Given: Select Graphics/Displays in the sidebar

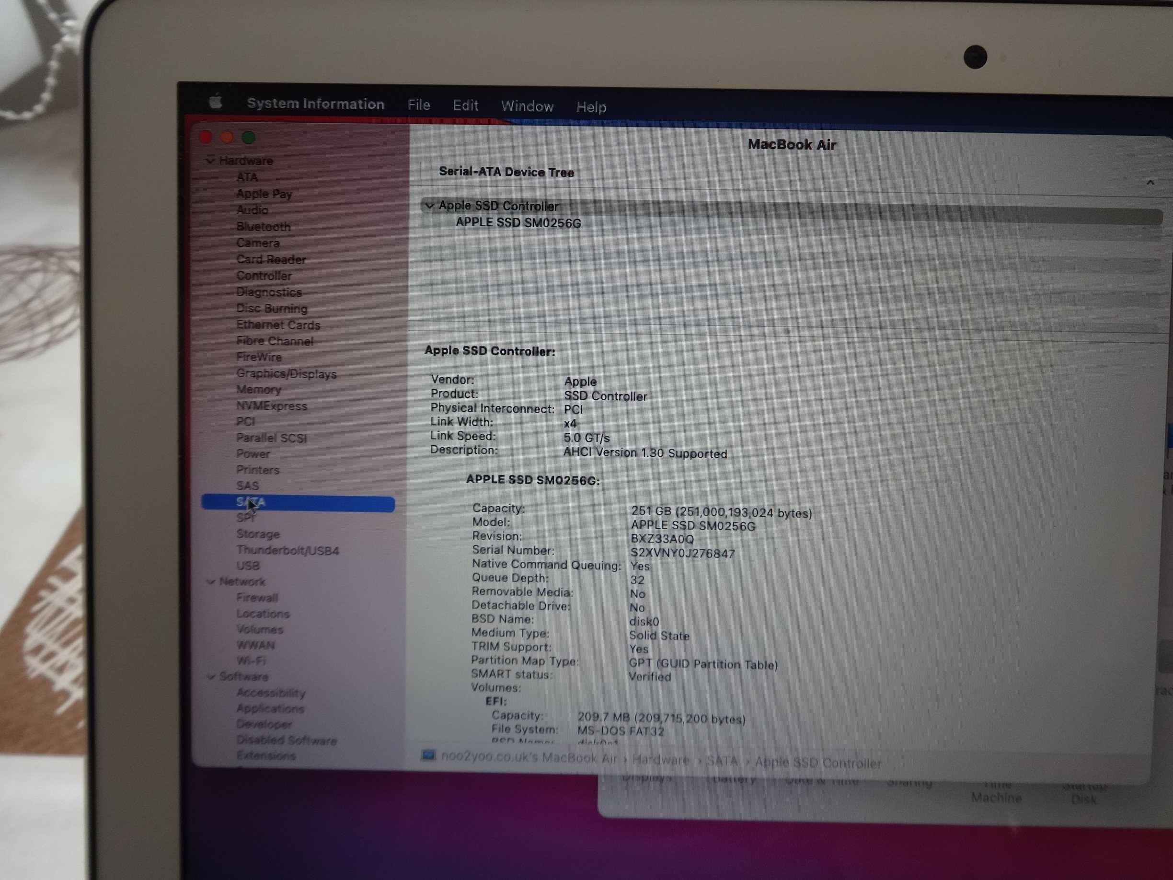Looking at the screenshot, I should (287, 374).
